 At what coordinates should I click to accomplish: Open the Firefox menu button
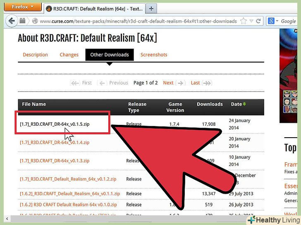pyautogui.click(x=23, y=7)
